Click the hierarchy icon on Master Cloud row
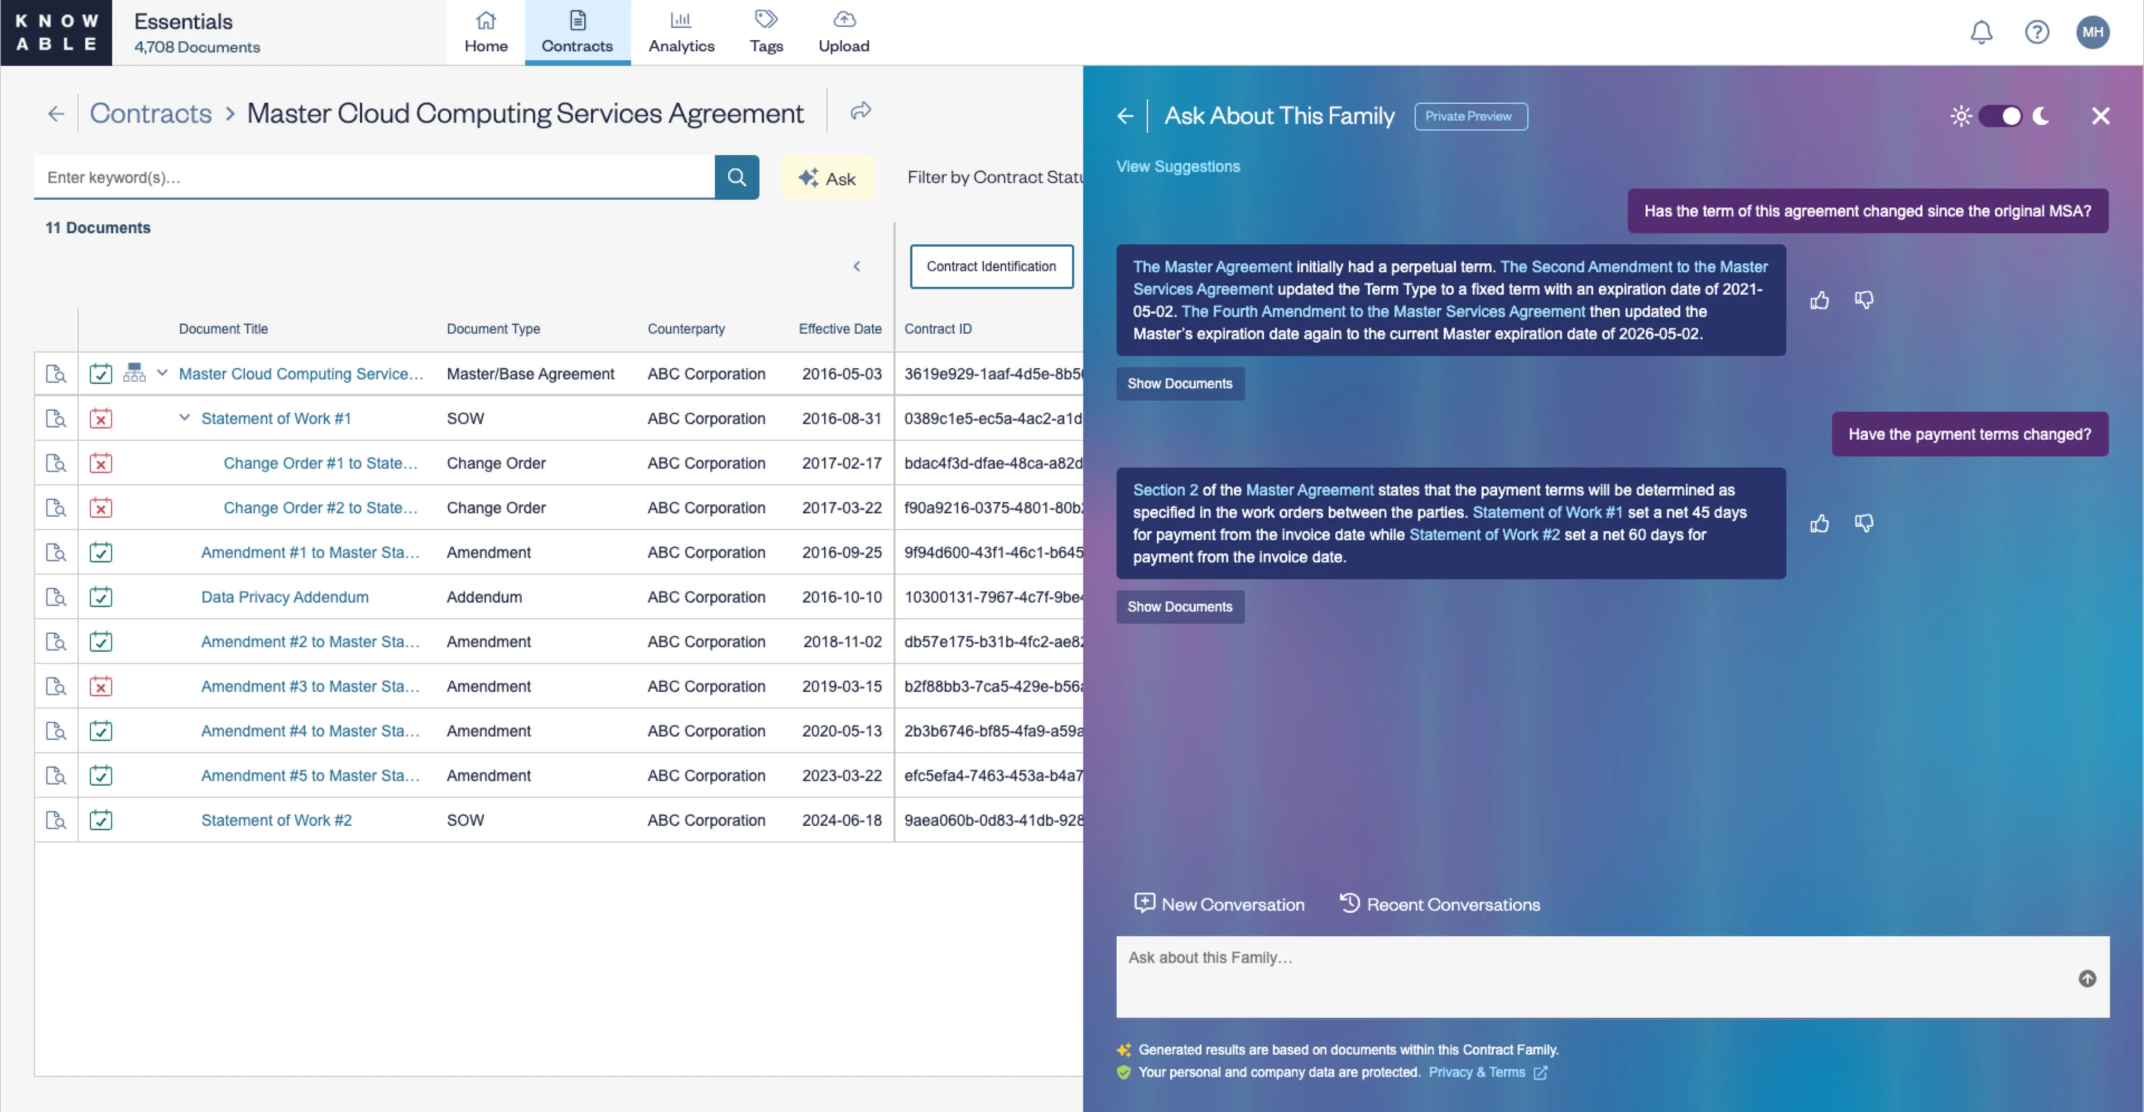The height and width of the screenshot is (1112, 2144). (134, 373)
